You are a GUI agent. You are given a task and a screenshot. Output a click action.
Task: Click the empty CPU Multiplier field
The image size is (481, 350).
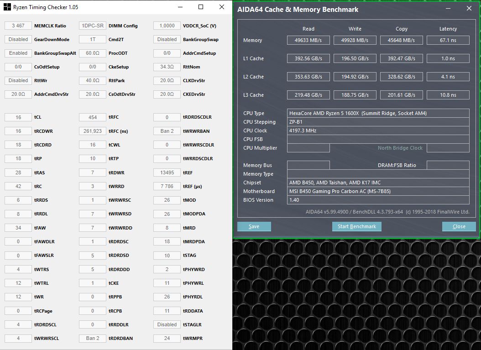point(308,148)
